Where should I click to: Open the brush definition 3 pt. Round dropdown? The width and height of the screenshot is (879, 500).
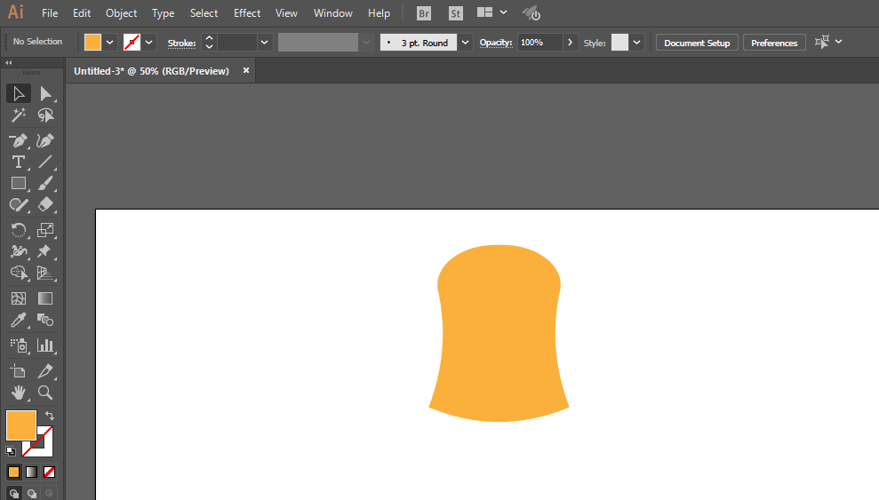point(465,43)
